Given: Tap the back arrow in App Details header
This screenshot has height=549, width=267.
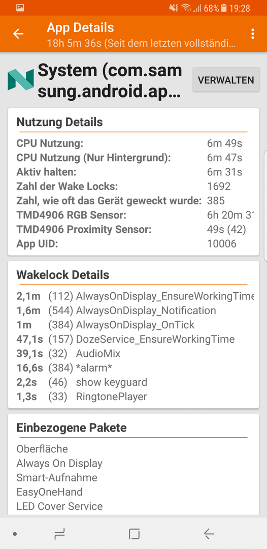Looking at the screenshot, I should 18,34.
